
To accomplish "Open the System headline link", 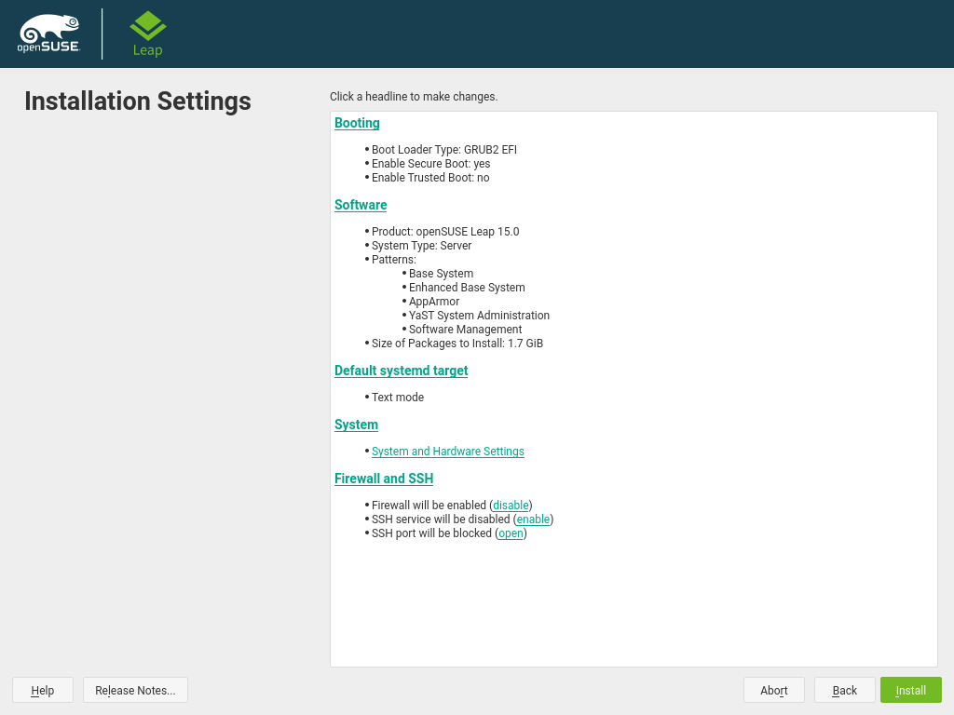I will pos(356,425).
